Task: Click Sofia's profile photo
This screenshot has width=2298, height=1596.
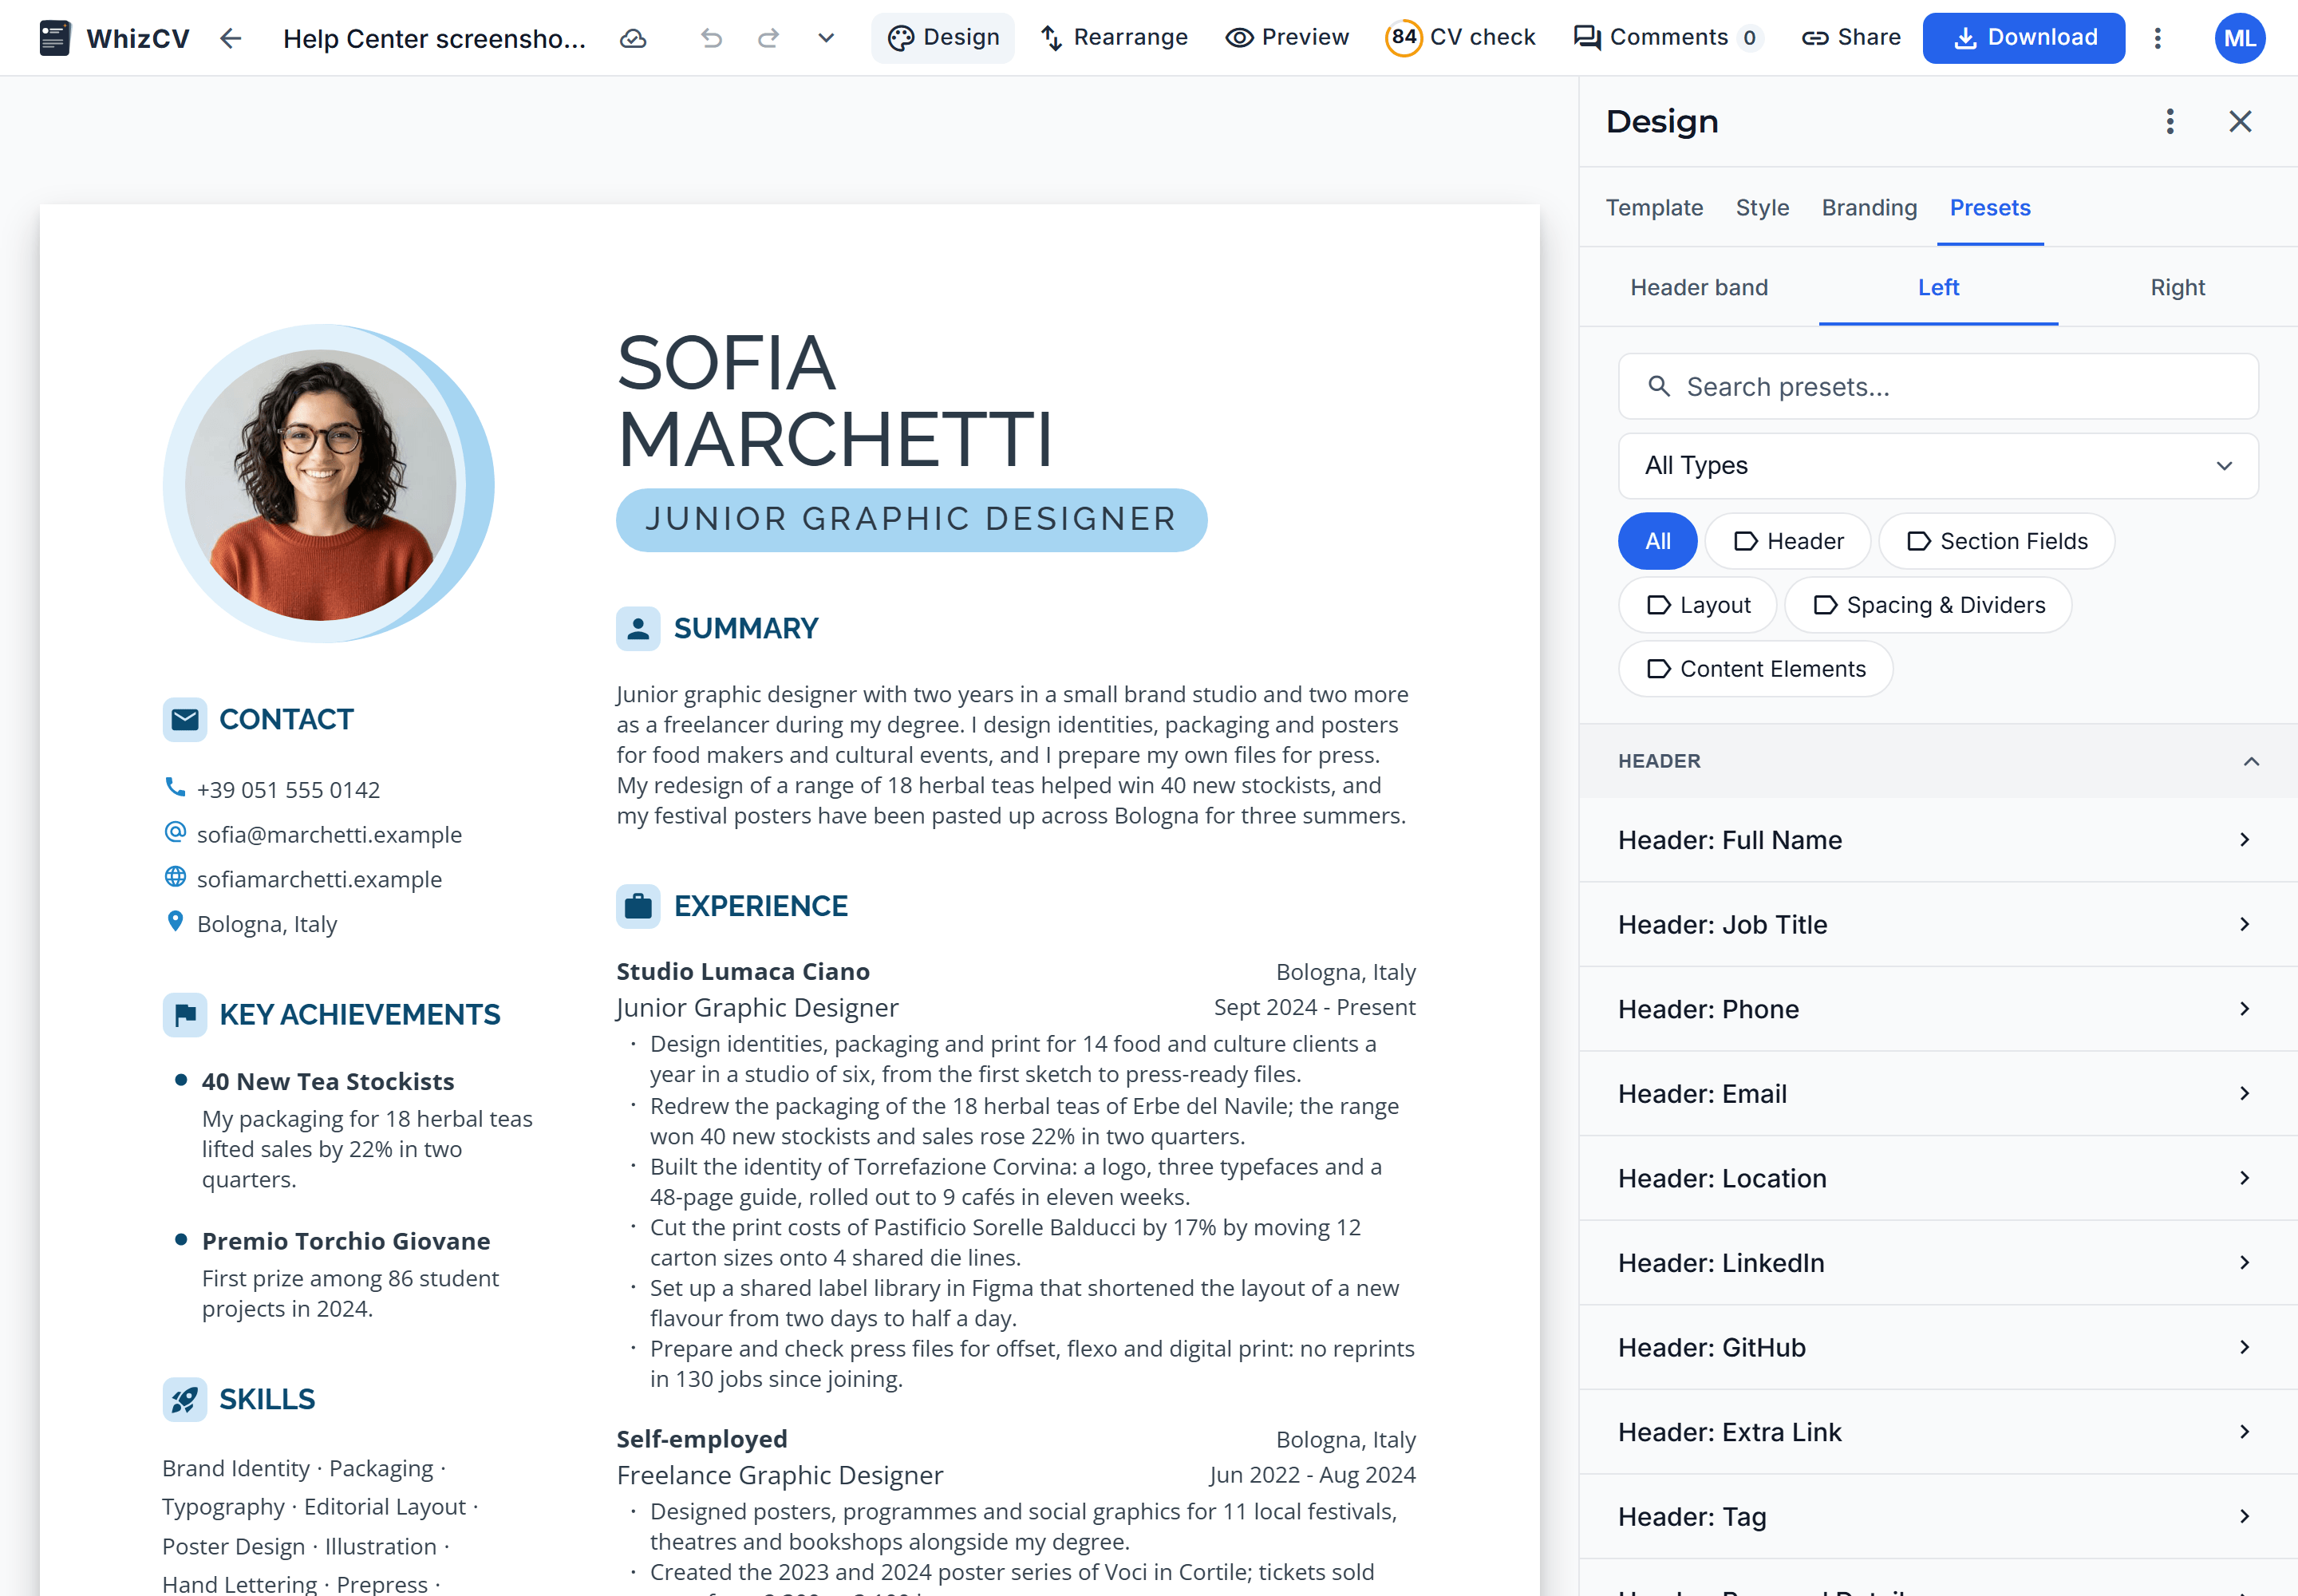Action: [x=321, y=485]
